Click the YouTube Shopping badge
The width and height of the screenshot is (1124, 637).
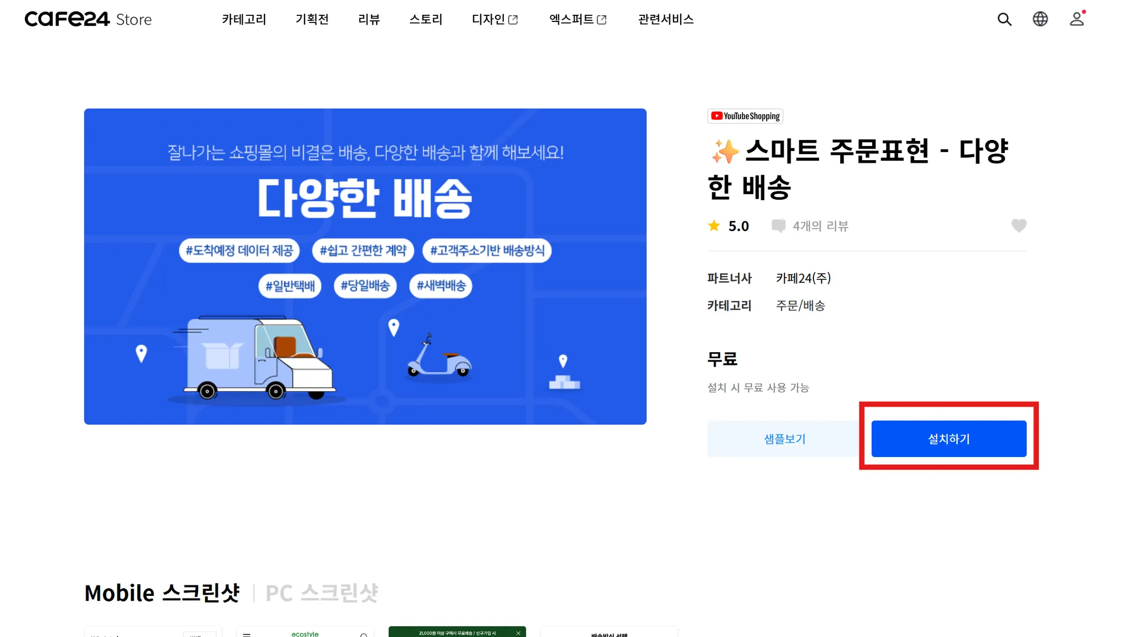click(x=745, y=116)
